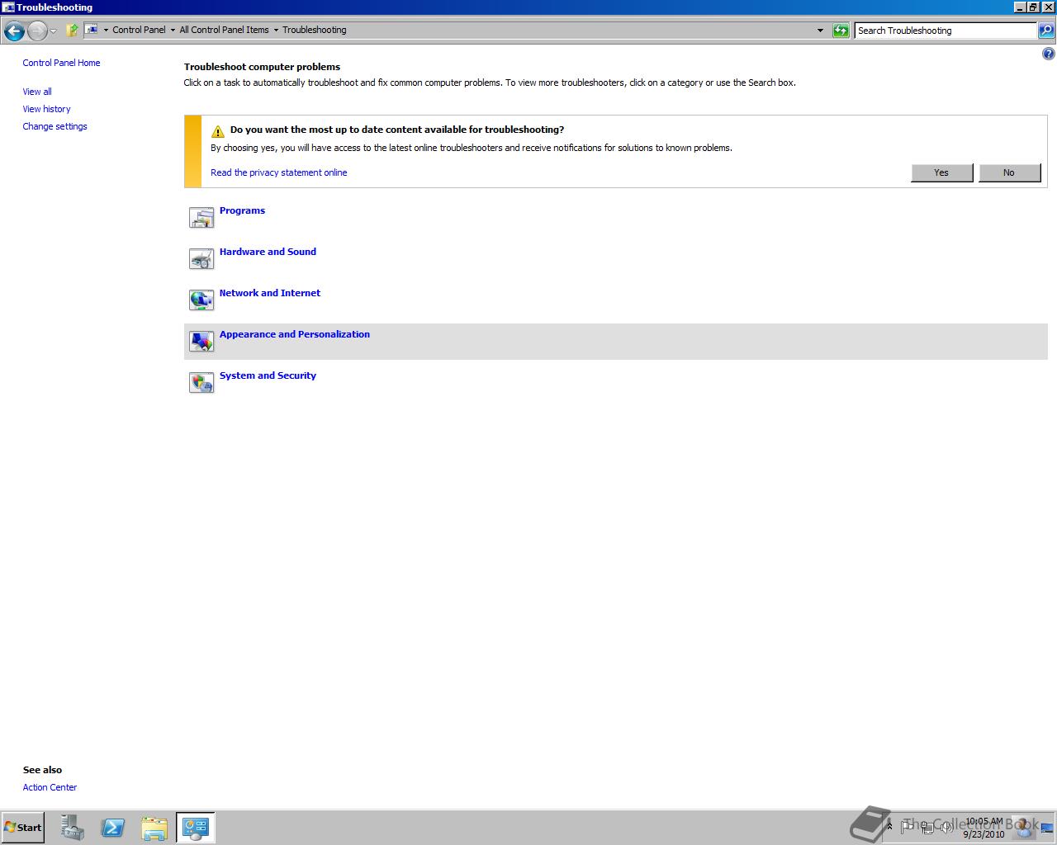Expand the dropdown arrow before Control Panel

(106, 31)
